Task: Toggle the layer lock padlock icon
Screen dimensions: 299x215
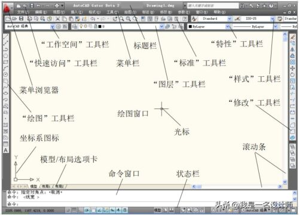Action: pos(96,26)
